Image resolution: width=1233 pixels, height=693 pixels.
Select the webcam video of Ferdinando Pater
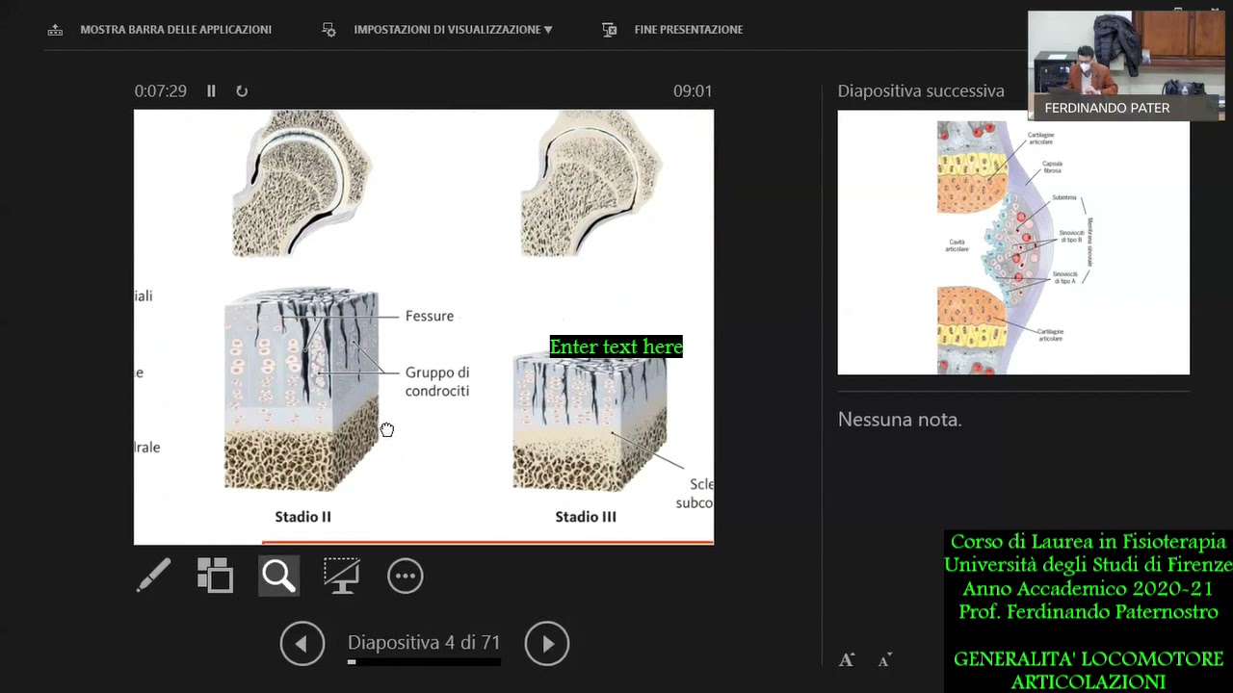(x=1126, y=65)
